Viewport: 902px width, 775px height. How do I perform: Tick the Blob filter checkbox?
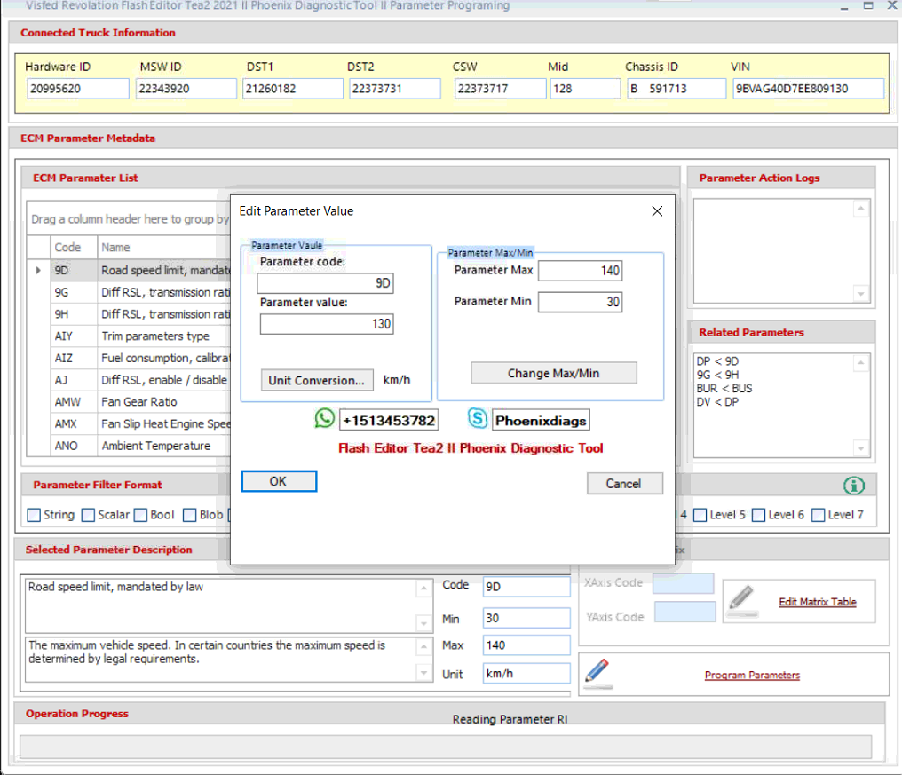click(189, 515)
